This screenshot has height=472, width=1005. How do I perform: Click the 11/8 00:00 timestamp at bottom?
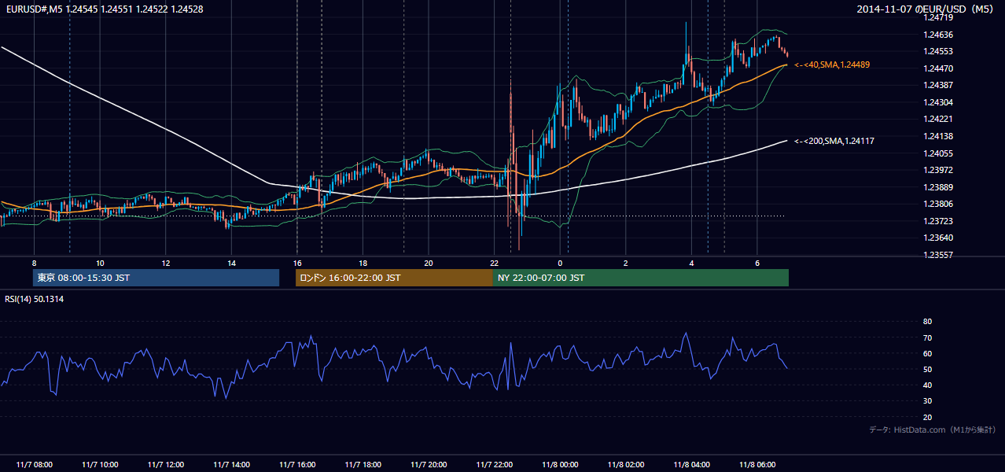tap(560, 465)
